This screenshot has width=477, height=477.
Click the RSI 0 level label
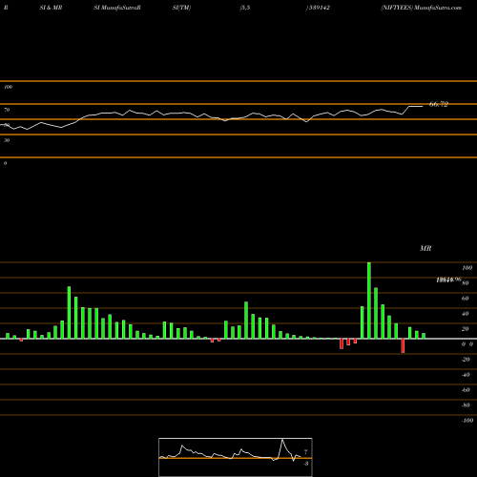coord(5,163)
